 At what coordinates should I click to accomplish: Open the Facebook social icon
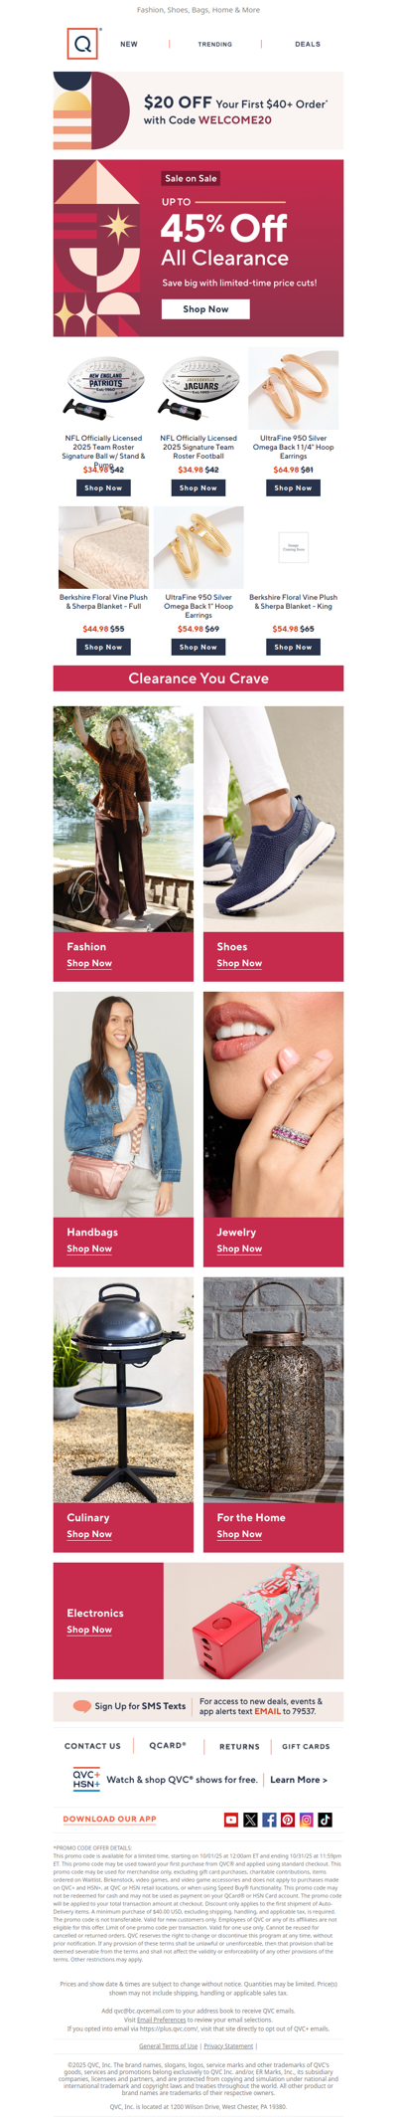click(269, 1820)
